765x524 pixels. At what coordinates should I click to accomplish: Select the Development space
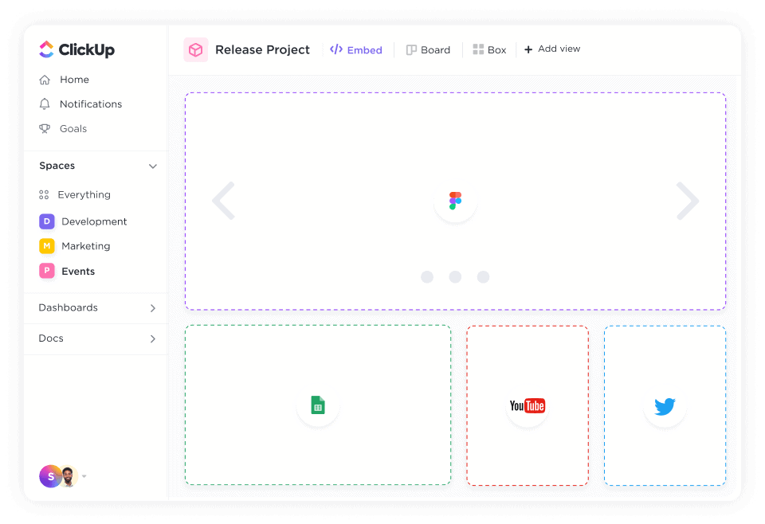[83, 221]
